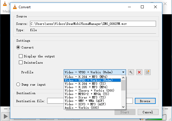Maximize the Convert dialog
The height and width of the screenshot is (121, 172).
(142, 7)
